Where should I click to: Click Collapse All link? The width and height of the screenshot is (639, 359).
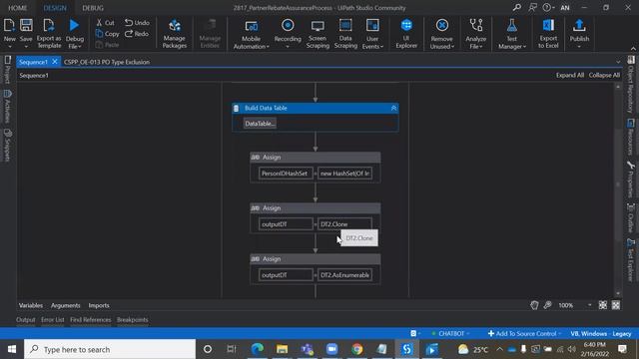tap(604, 75)
